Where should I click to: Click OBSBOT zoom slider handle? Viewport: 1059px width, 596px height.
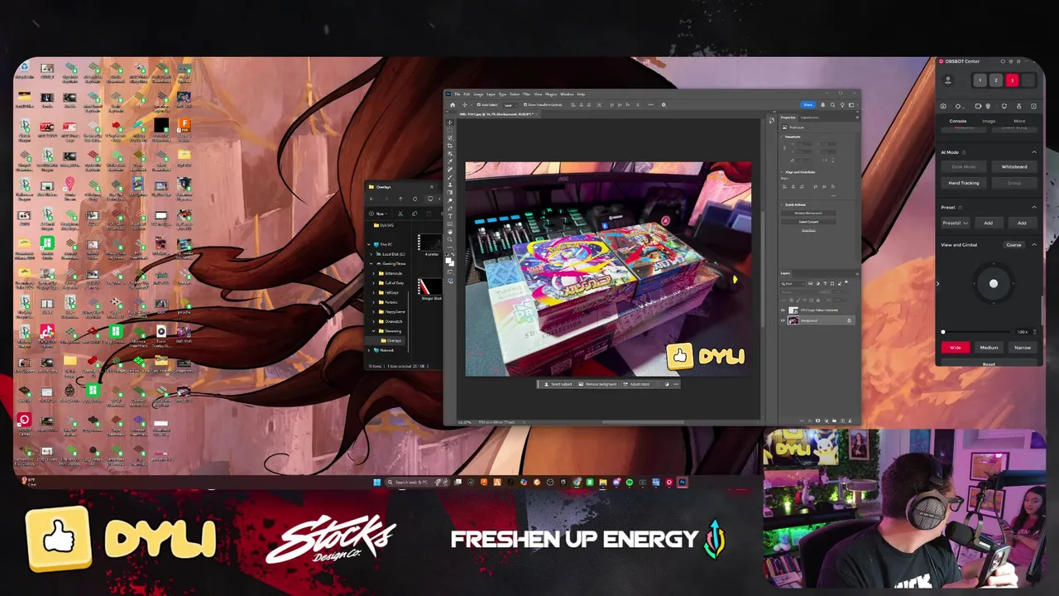pyautogui.click(x=943, y=332)
